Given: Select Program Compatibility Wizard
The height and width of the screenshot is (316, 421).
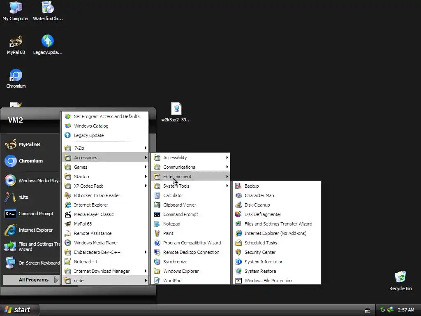Looking at the screenshot, I should 191,243.
